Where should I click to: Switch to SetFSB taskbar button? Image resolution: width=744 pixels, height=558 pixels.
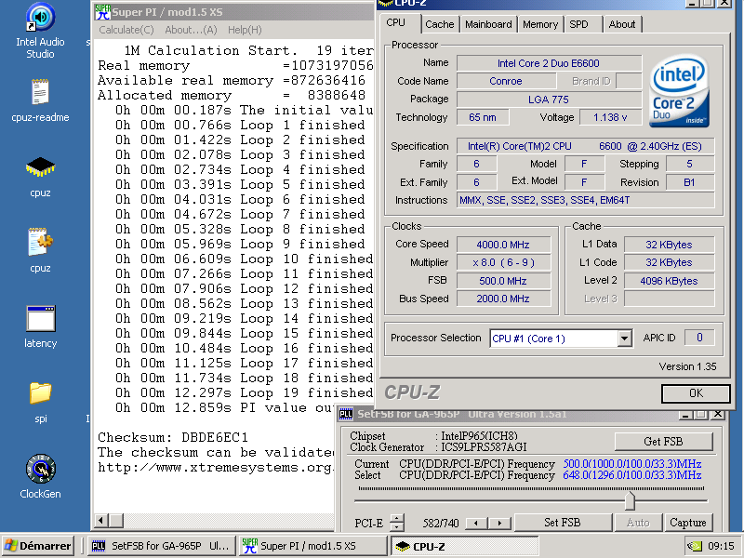coord(162,546)
